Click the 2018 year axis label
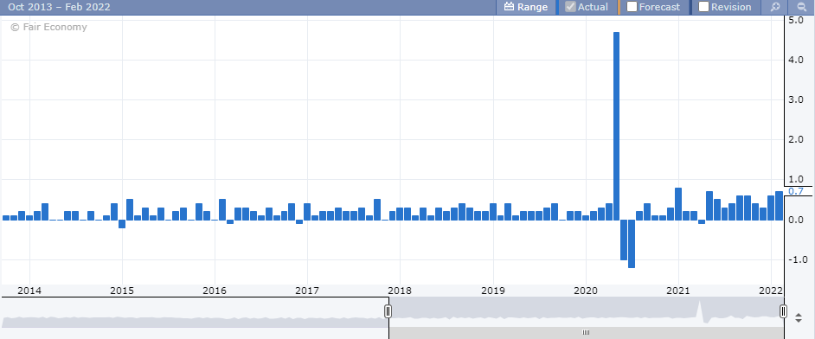Viewport: 815px width, 339px height. [401, 291]
